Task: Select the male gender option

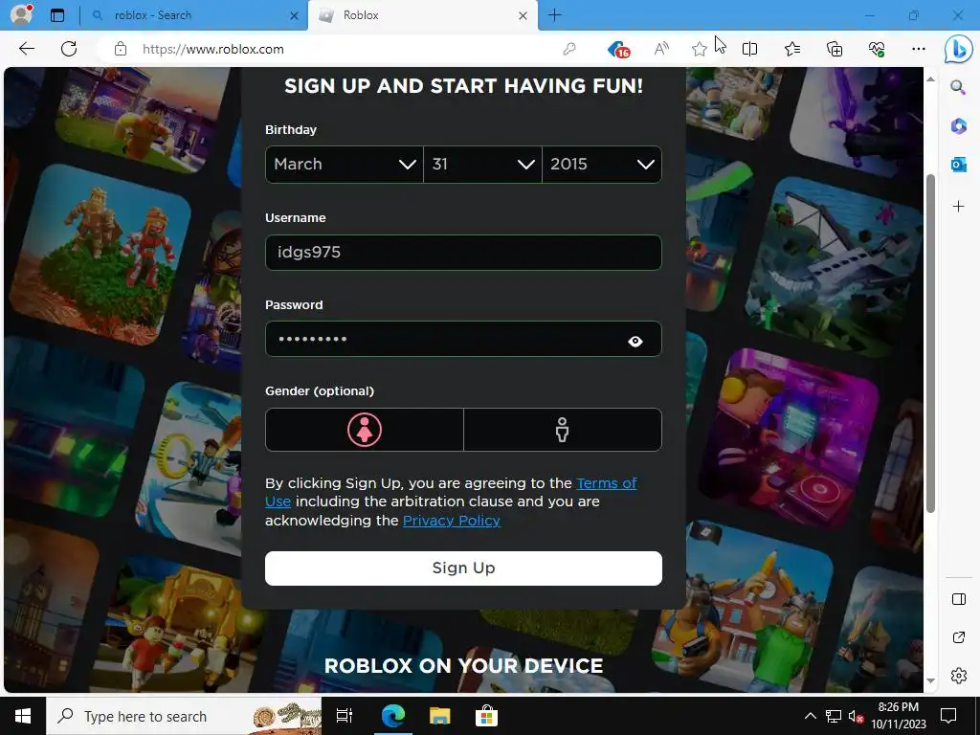Action: pyautogui.click(x=563, y=430)
